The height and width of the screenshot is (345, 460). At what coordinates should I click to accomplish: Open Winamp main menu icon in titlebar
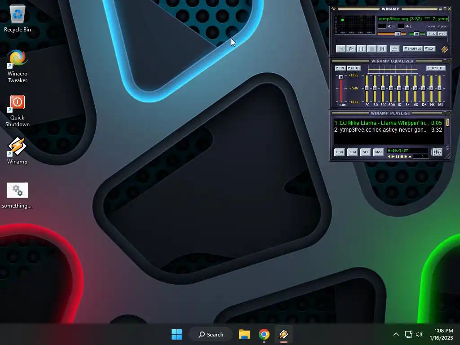point(333,9)
